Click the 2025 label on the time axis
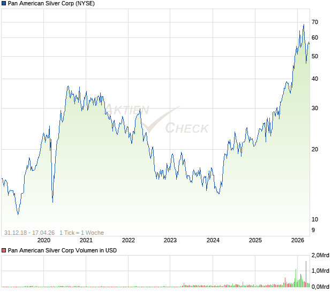Screen dimensions: 332x292 point(255,241)
